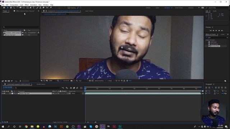Click the label color swatch of Noisy Clip layer
Viewport: 230px width, 129px height.
12,93
